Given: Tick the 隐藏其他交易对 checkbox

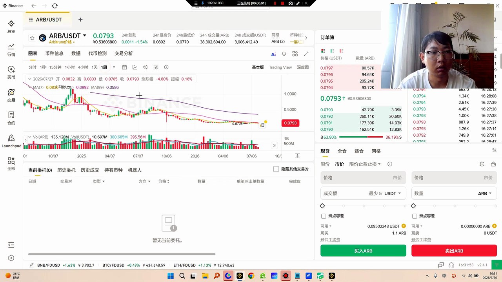Looking at the screenshot, I should tap(276, 169).
